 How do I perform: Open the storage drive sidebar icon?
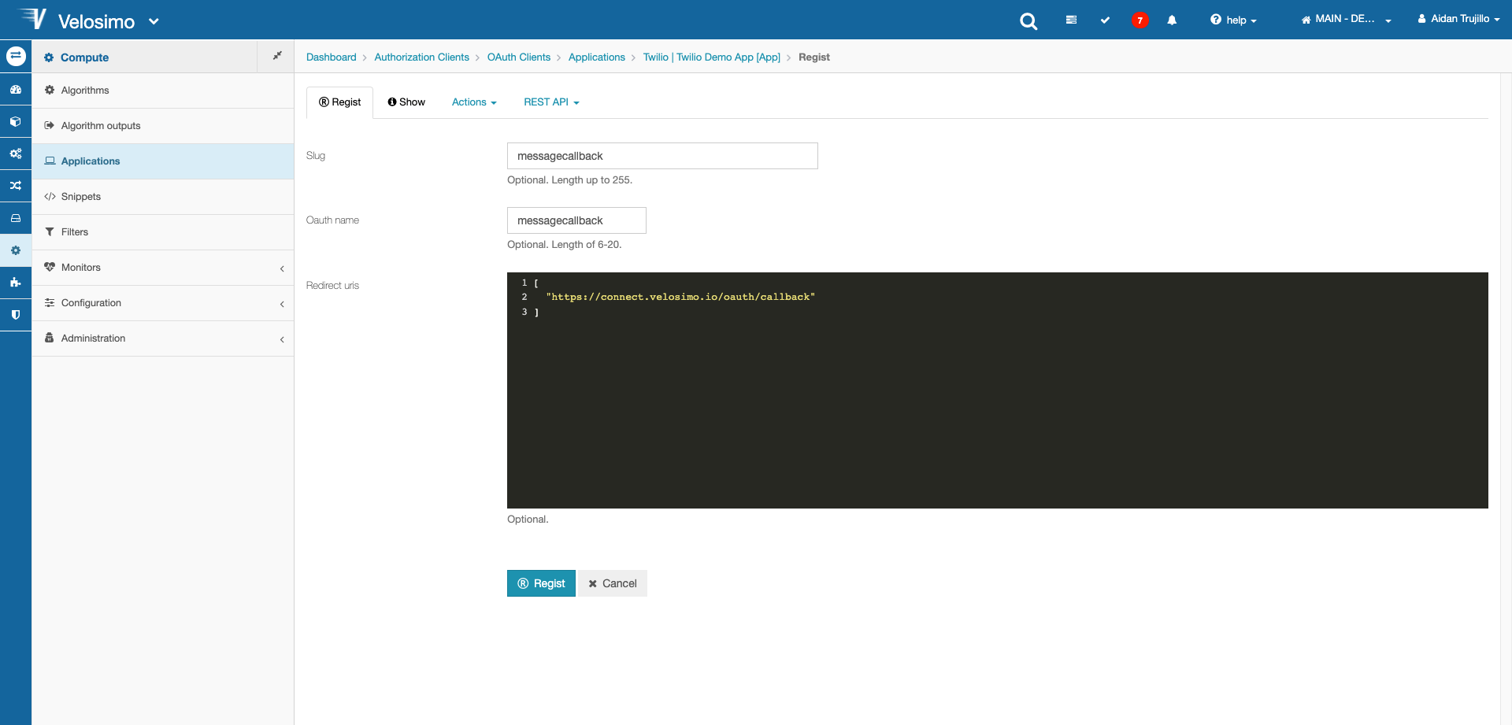16,218
